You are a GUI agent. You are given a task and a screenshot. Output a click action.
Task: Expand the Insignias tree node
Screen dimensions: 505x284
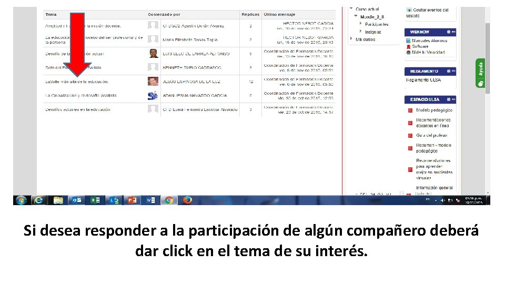coord(361,31)
